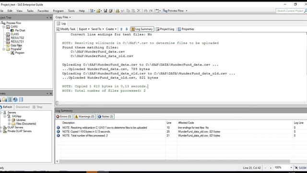307x173 pixels.
Task: Click the Delete X toolbar icon
Action: 139,11
